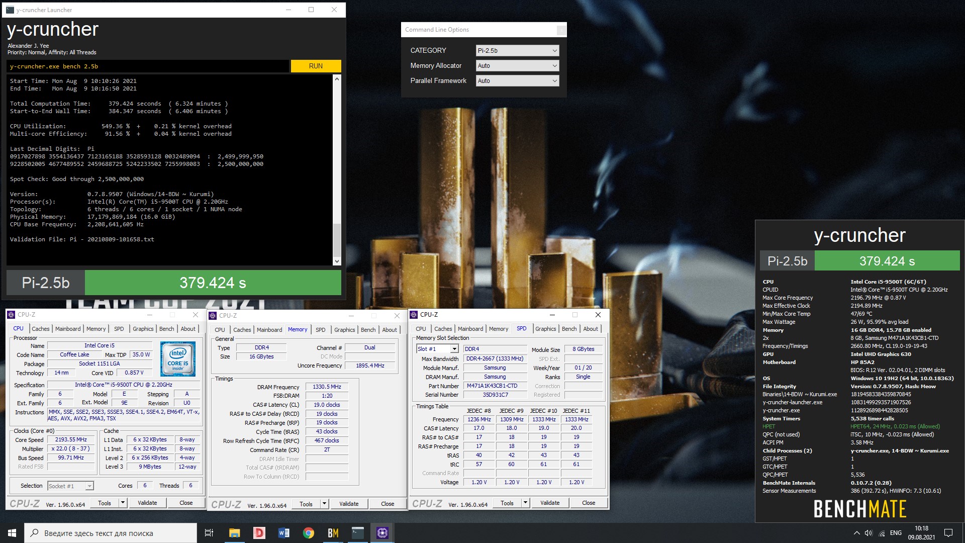Open Bench tab in left CPU-Z window
Viewport: 965px width, 543px height.
coord(166,329)
